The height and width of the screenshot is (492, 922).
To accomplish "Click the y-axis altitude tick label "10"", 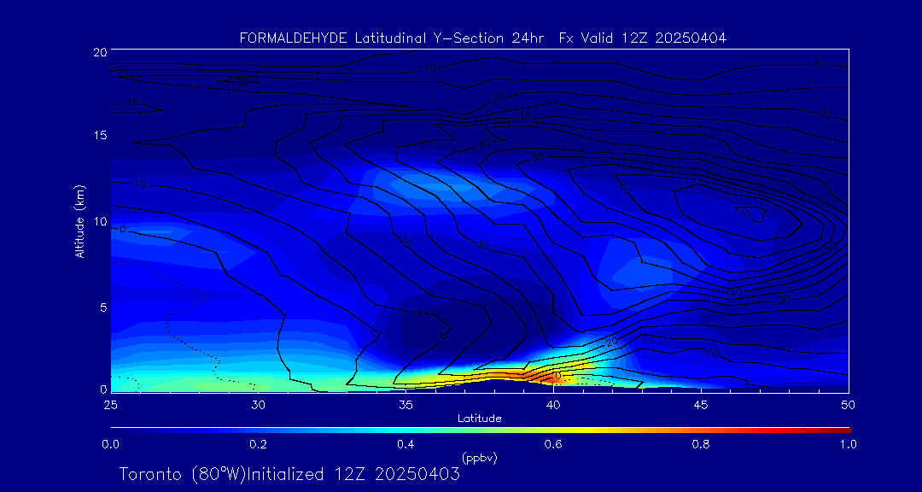I will coord(99,221).
